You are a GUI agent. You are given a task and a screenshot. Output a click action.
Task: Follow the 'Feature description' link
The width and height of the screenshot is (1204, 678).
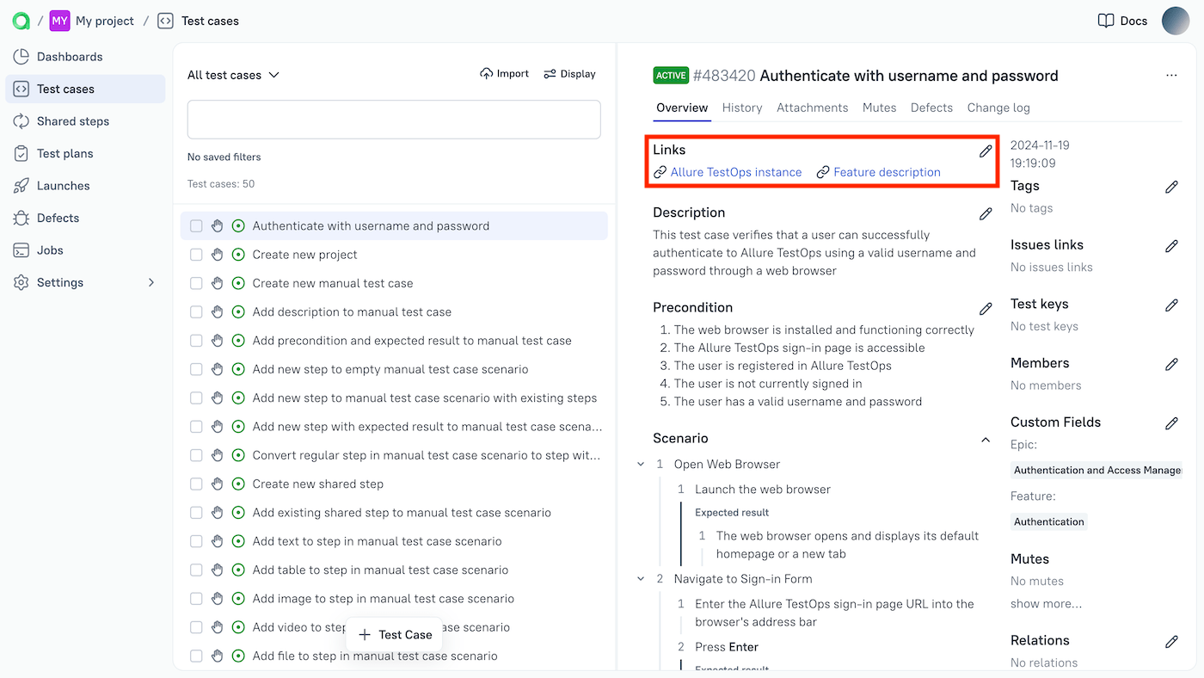click(886, 171)
